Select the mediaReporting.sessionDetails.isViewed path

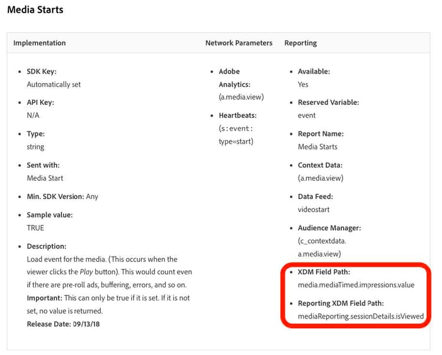coord(361,316)
